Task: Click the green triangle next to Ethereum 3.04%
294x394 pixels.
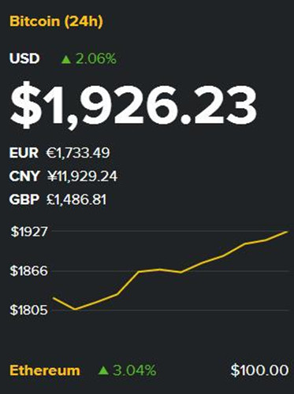Action: tap(103, 370)
